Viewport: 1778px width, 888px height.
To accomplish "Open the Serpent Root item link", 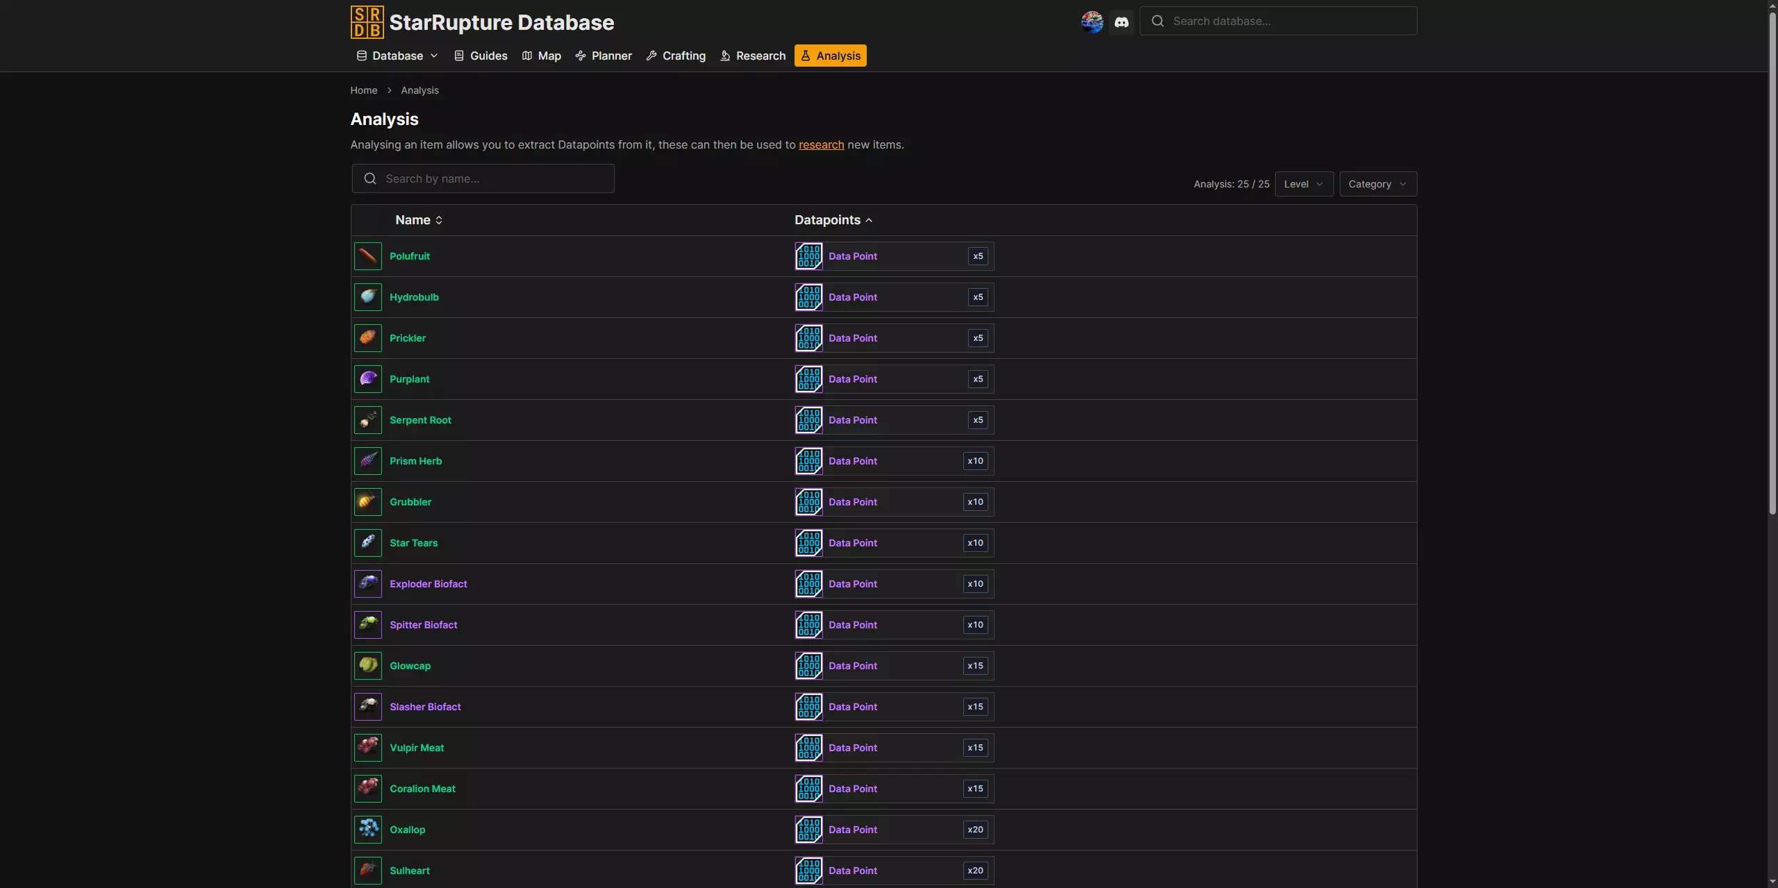I will (420, 420).
